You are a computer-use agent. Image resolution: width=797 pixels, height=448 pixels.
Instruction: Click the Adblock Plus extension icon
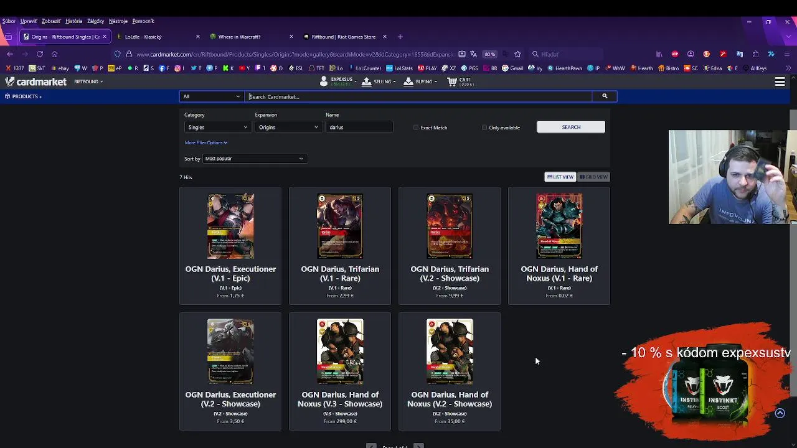675,54
